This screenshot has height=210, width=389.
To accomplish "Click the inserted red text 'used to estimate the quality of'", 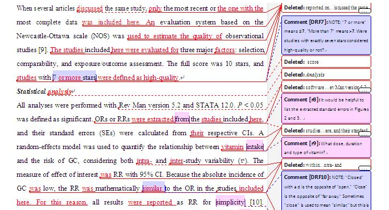I will [x=175, y=36].
